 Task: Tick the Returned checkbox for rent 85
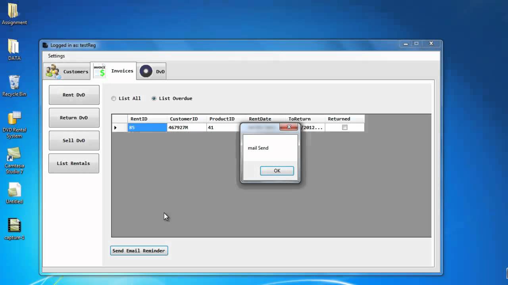(x=344, y=127)
